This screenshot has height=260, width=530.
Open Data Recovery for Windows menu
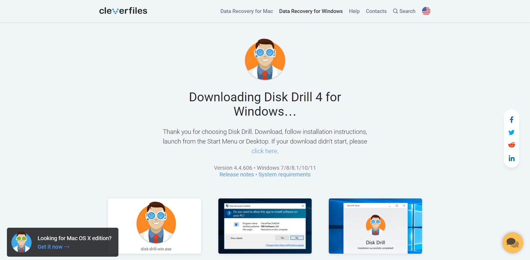[x=311, y=11]
